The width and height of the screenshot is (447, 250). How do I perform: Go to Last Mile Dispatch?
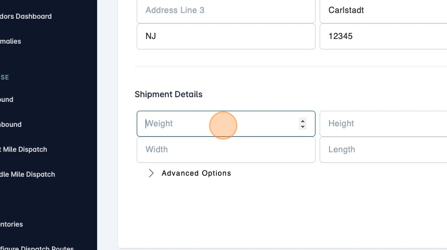[x=24, y=149]
